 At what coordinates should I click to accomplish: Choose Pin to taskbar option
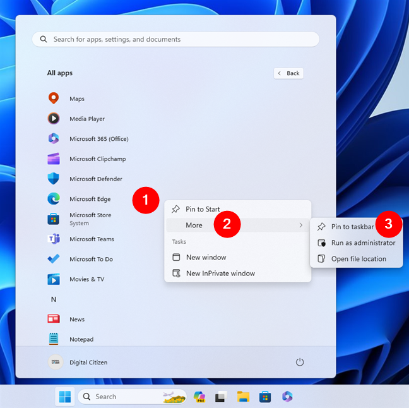(352, 226)
